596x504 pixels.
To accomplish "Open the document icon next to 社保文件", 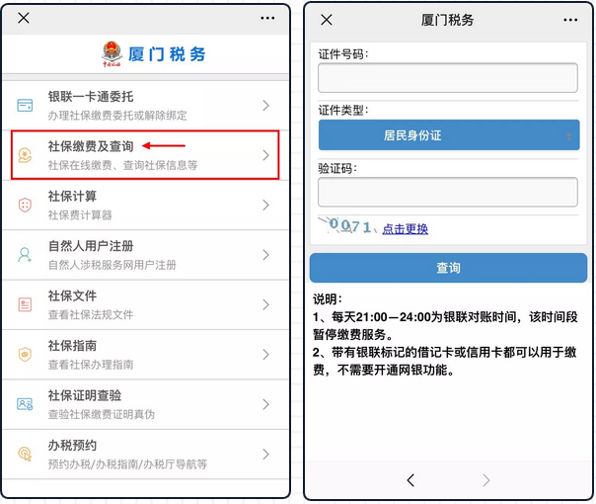I will tap(25, 304).
